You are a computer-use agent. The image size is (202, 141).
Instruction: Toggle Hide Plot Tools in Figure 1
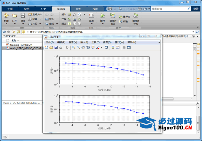[124, 47]
